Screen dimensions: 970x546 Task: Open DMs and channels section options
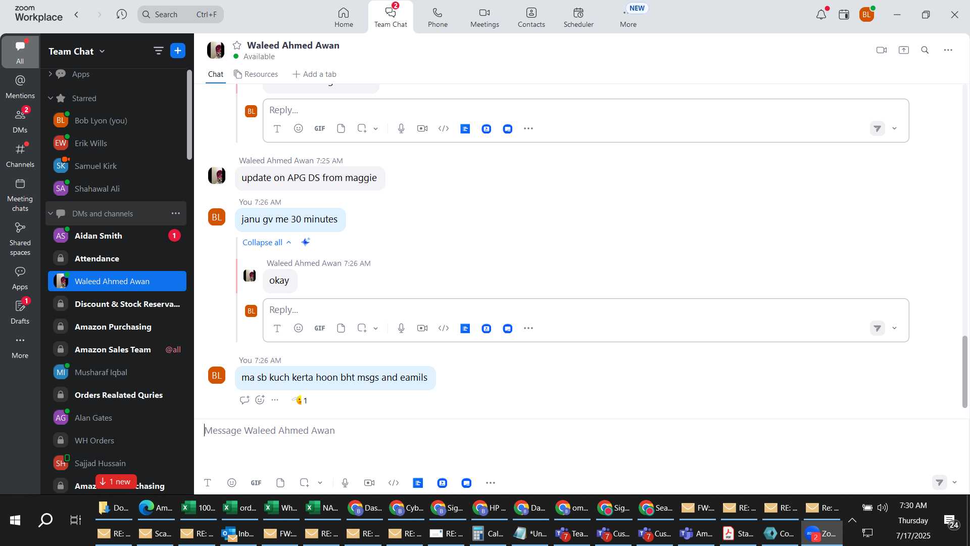[x=175, y=213]
